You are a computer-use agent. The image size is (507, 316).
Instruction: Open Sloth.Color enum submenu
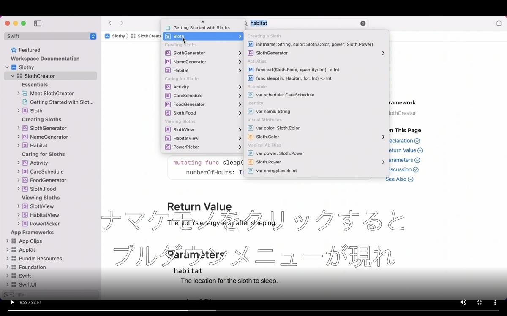[x=316, y=137]
